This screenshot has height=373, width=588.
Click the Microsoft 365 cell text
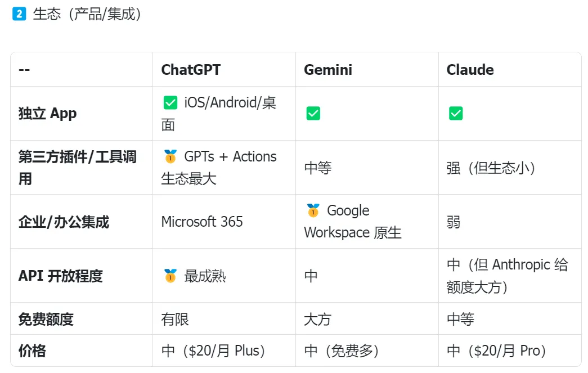pyautogui.click(x=202, y=222)
